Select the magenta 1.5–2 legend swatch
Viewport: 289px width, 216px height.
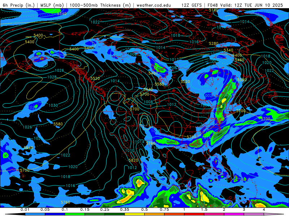pos(214,214)
